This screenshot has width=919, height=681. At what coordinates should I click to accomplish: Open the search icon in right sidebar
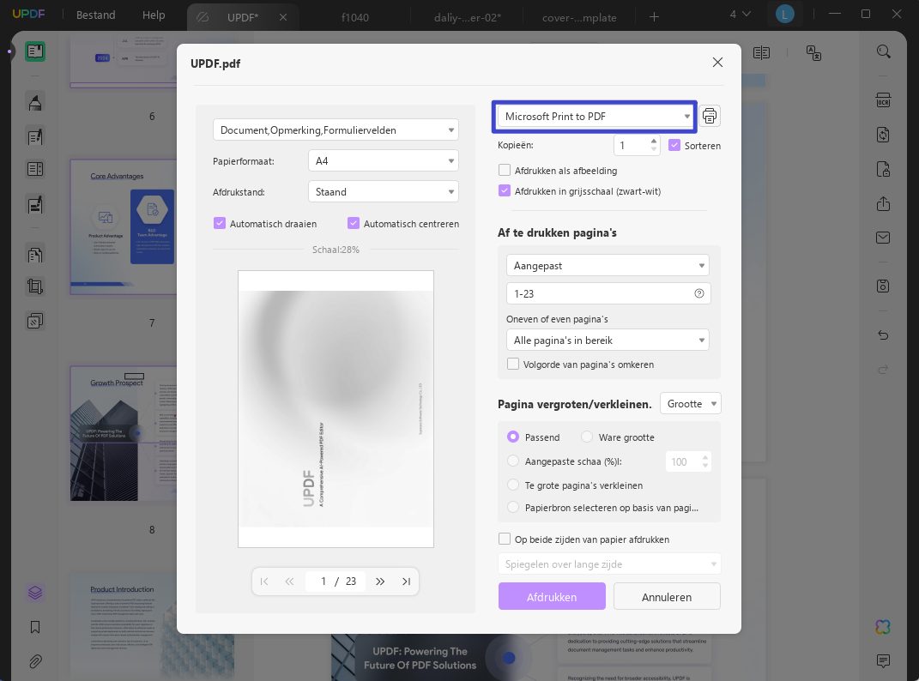[x=883, y=51]
